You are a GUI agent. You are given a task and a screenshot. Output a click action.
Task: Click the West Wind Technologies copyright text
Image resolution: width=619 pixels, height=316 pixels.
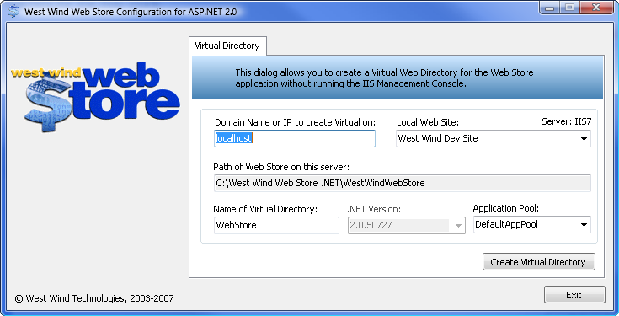tap(94, 298)
